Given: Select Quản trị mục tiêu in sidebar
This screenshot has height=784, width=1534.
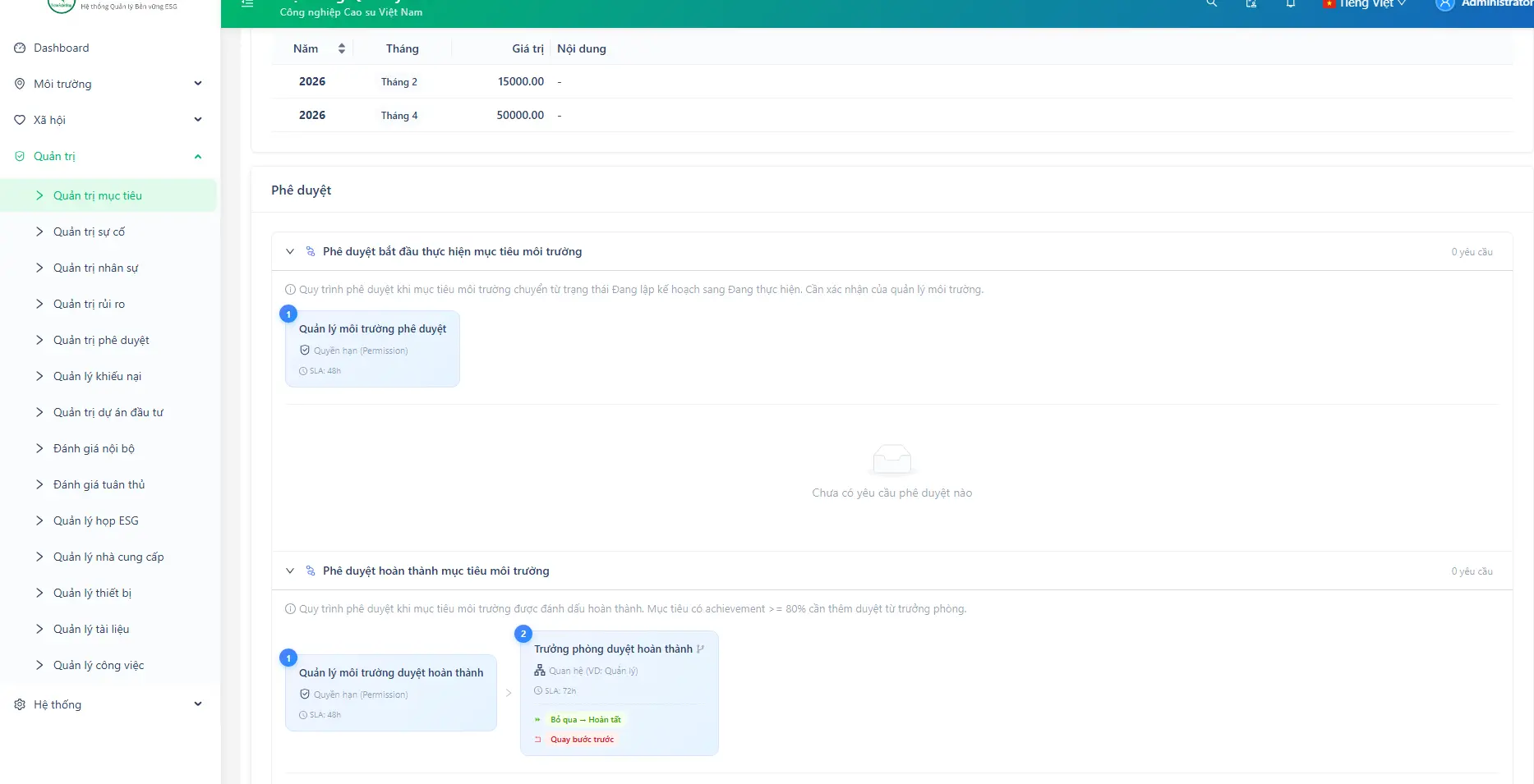Looking at the screenshot, I should (108, 195).
